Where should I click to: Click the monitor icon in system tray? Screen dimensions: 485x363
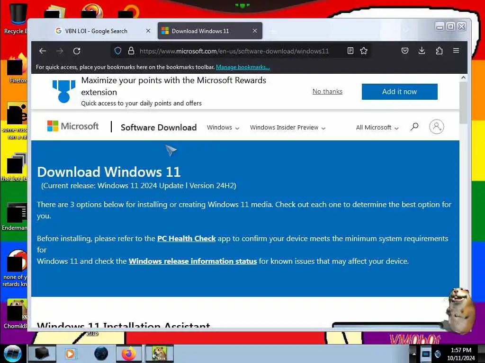click(x=426, y=354)
